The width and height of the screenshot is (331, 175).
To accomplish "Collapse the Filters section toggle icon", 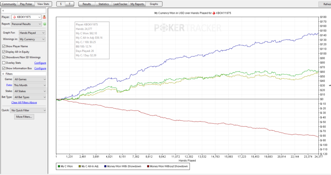I will click(3, 74).
